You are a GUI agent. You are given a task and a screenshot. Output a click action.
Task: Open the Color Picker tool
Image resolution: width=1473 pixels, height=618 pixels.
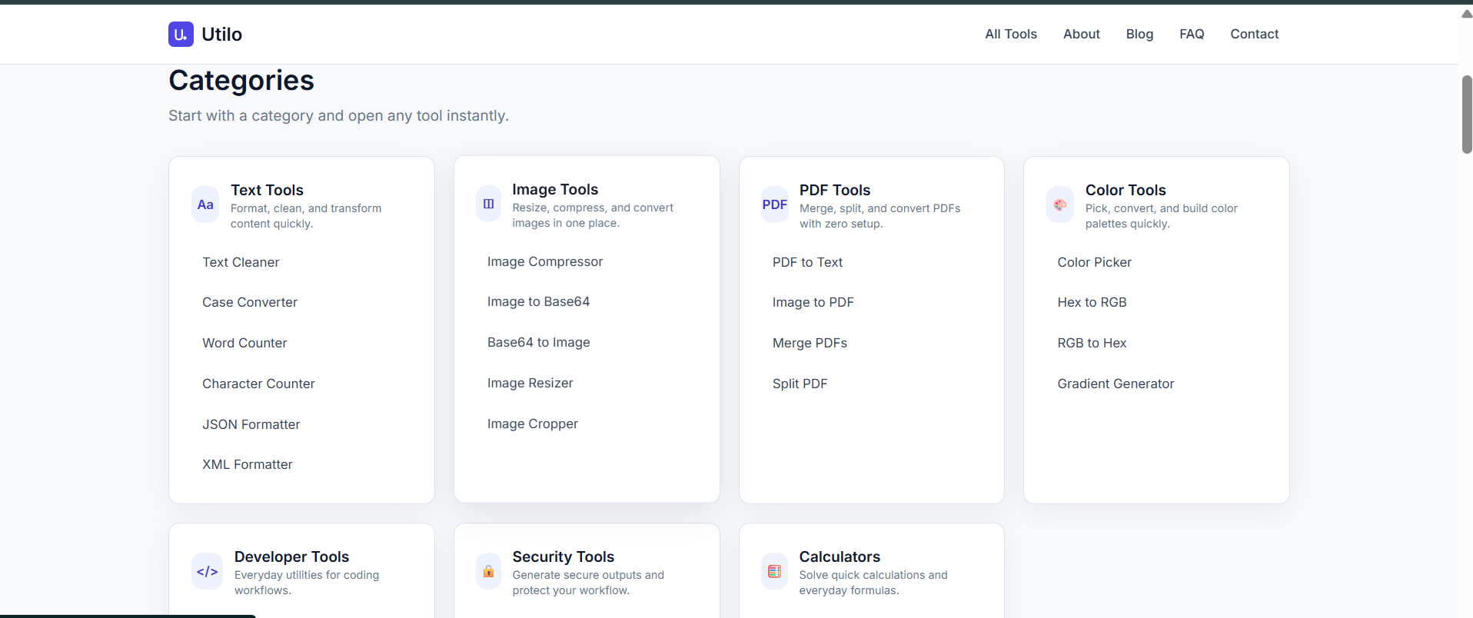[1094, 262]
